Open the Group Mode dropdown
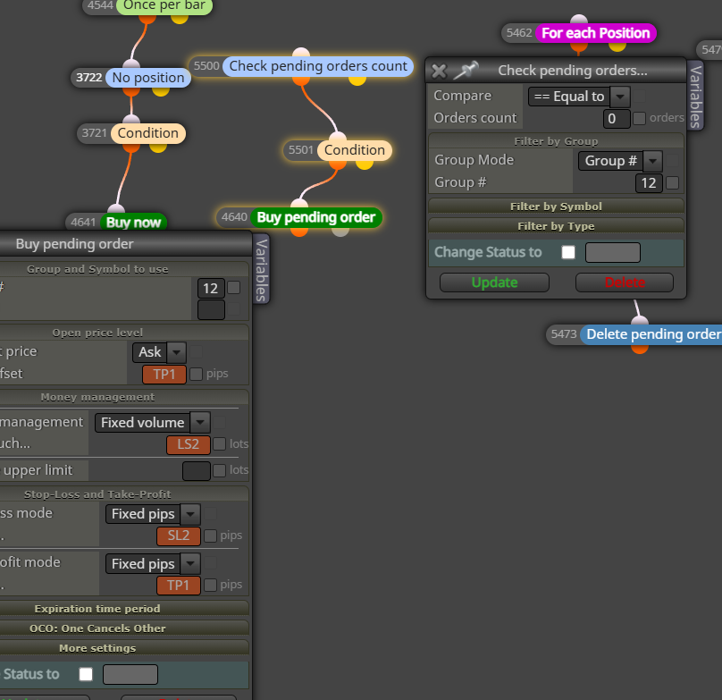The height and width of the screenshot is (700, 722). 620,160
